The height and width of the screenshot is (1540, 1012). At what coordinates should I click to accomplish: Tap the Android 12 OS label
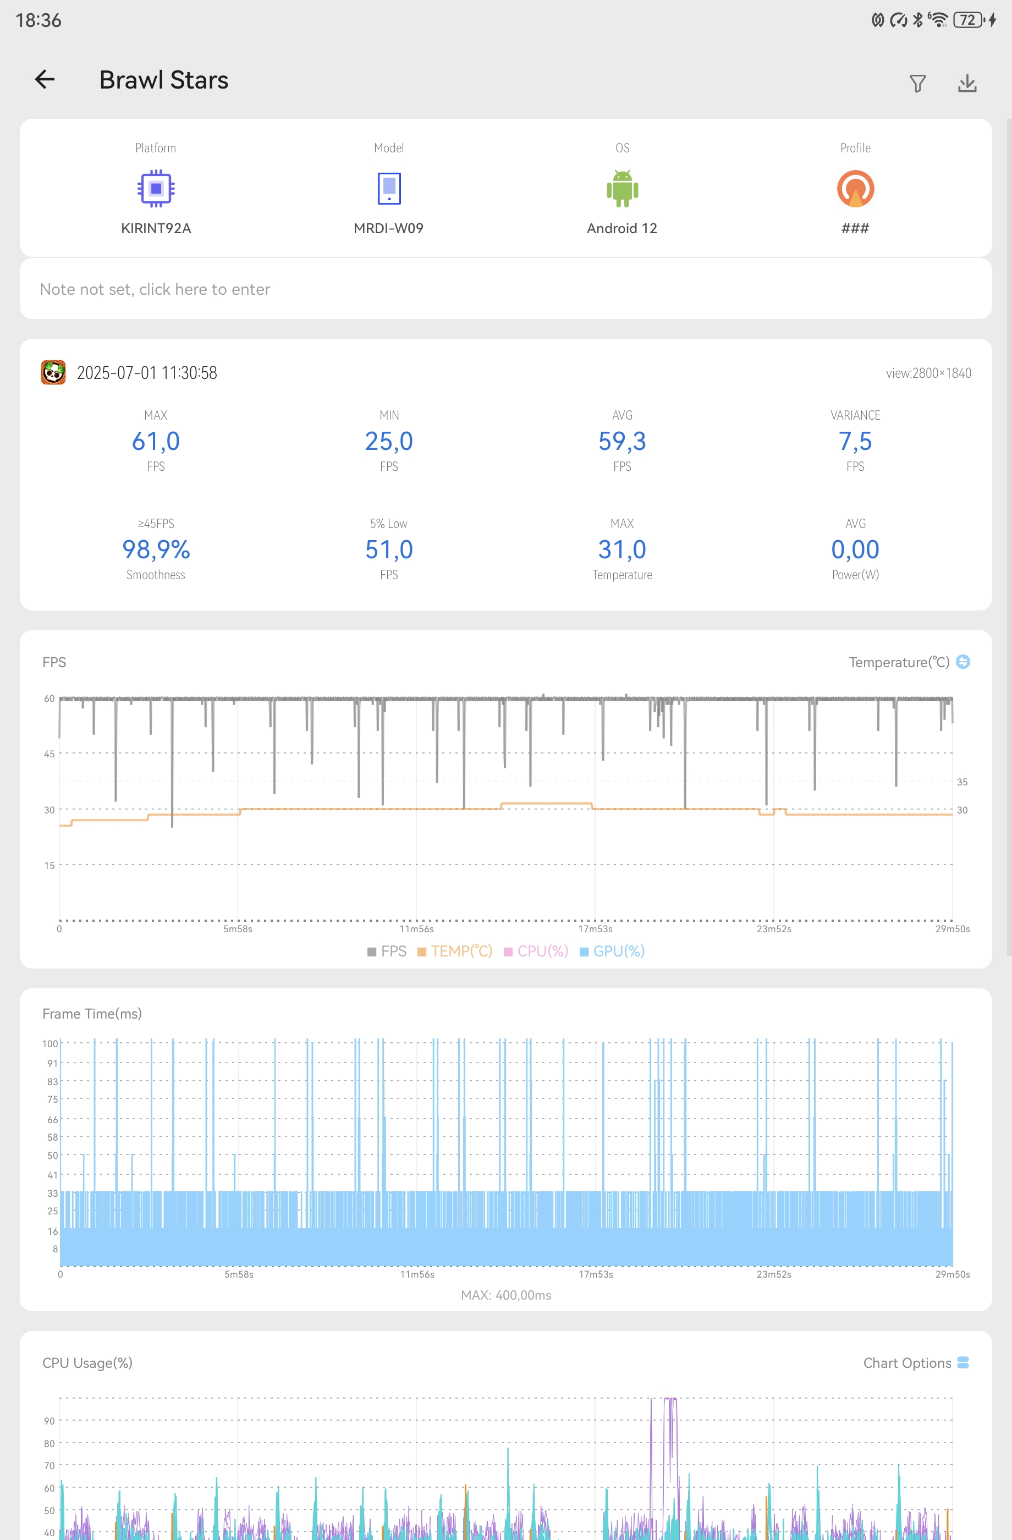pos(623,228)
